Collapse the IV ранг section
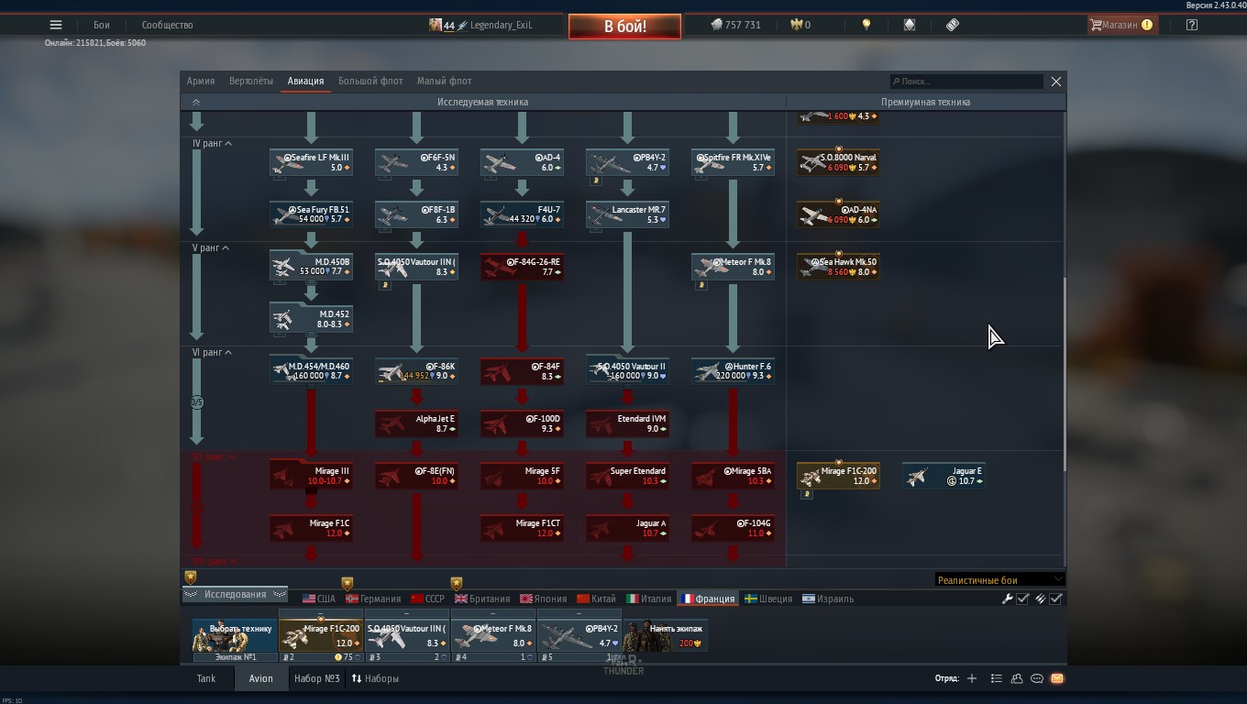The image size is (1247, 704). pos(213,144)
